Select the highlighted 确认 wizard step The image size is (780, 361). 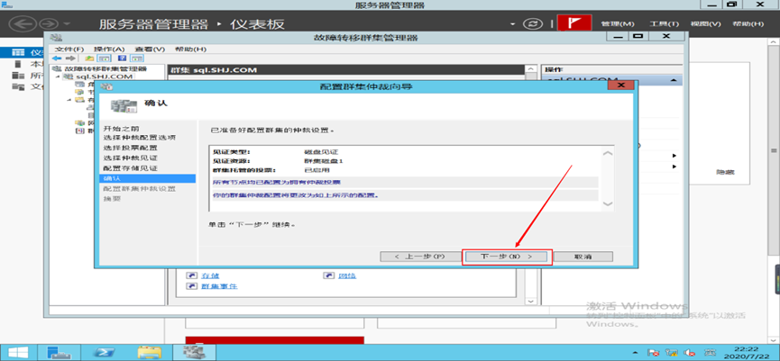click(x=147, y=178)
